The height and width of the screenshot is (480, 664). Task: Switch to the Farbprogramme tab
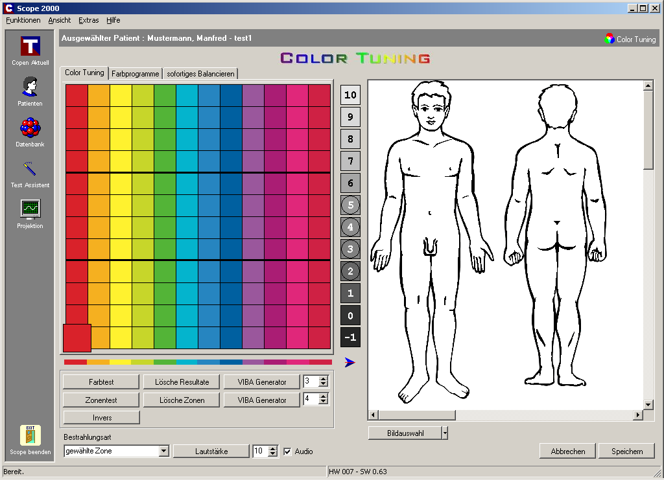click(135, 74)
